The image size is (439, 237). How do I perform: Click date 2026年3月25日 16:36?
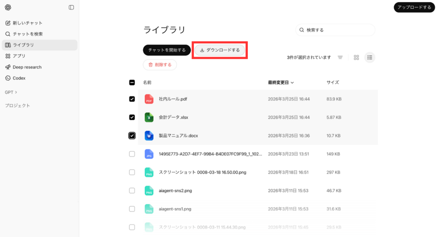click(x=289, y=136)
